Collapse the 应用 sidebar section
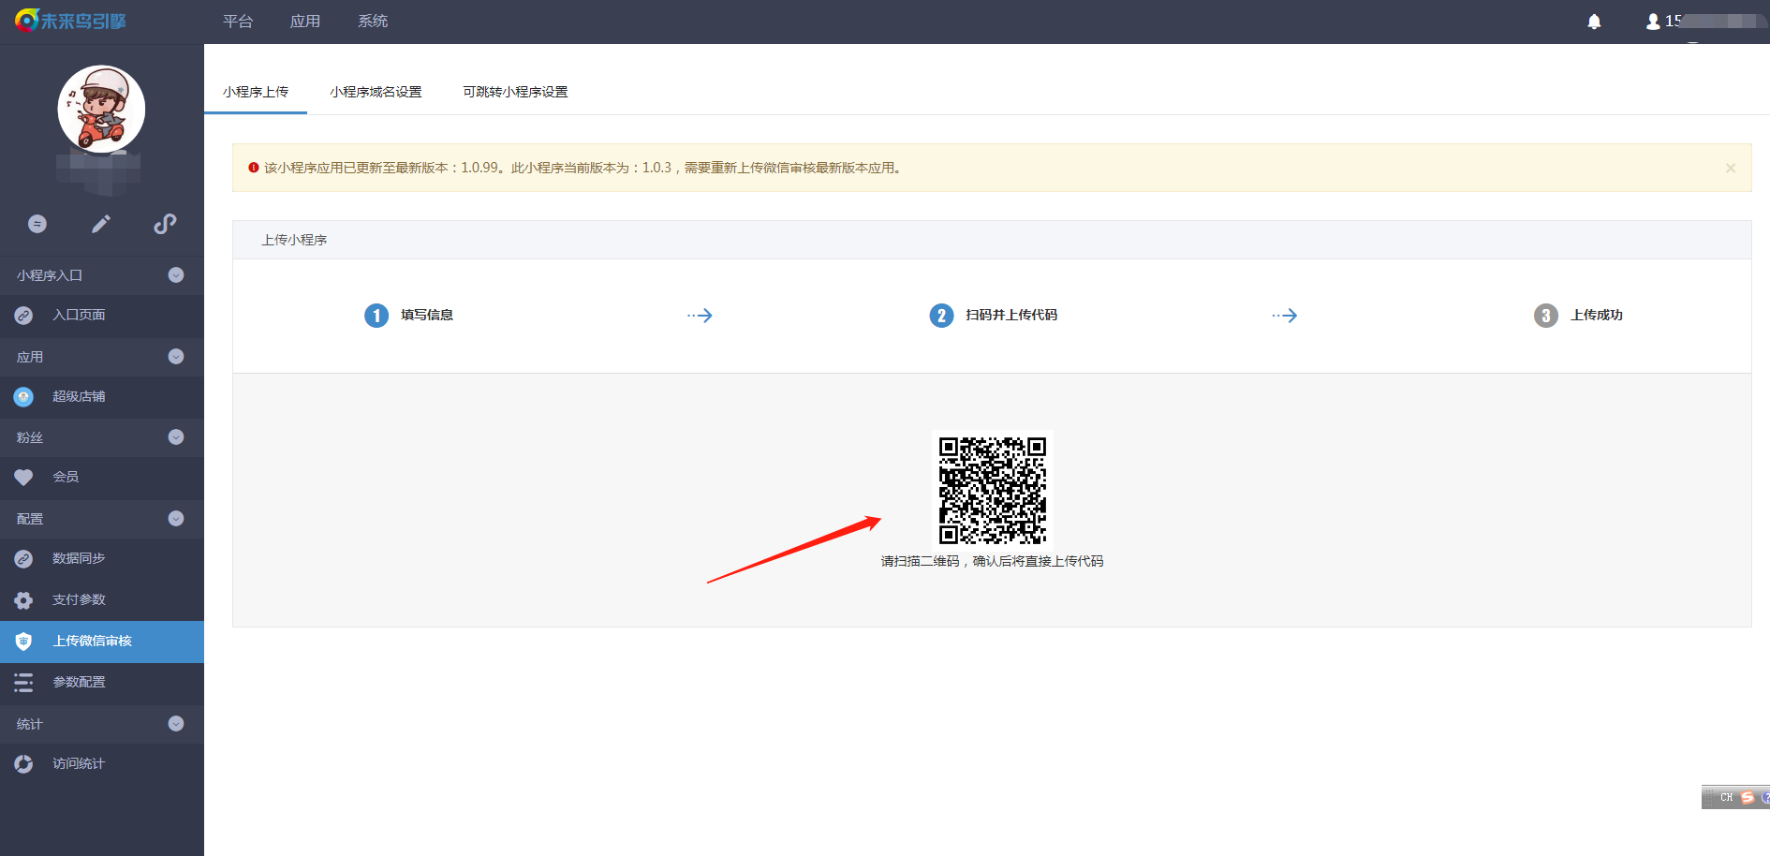The height and width of the screenshot is (856, 1770). [175, 357]
